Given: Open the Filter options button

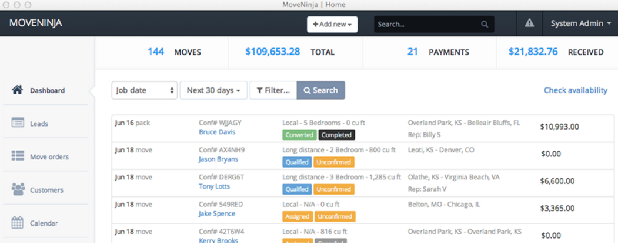Looking at the screenshot, I should 273,90.
